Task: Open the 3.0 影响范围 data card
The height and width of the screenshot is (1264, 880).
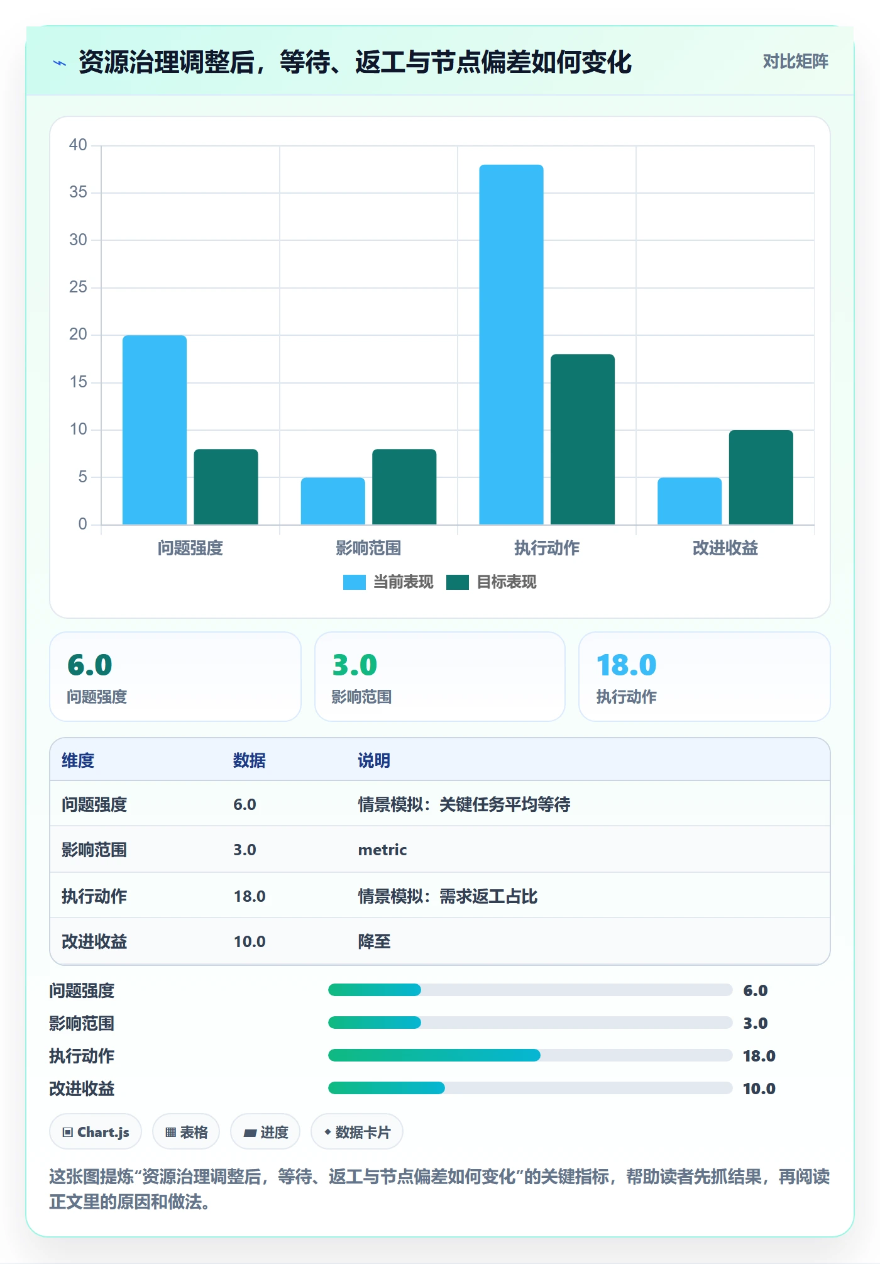Action: click(440, 677)
